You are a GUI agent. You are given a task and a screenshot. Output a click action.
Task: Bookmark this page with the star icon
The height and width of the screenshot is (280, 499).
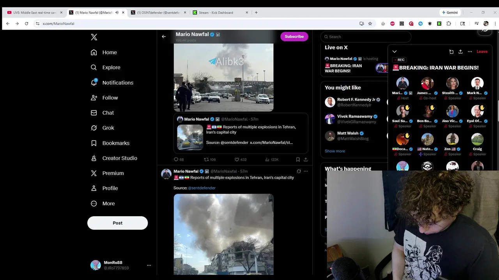tap(370, 24)
